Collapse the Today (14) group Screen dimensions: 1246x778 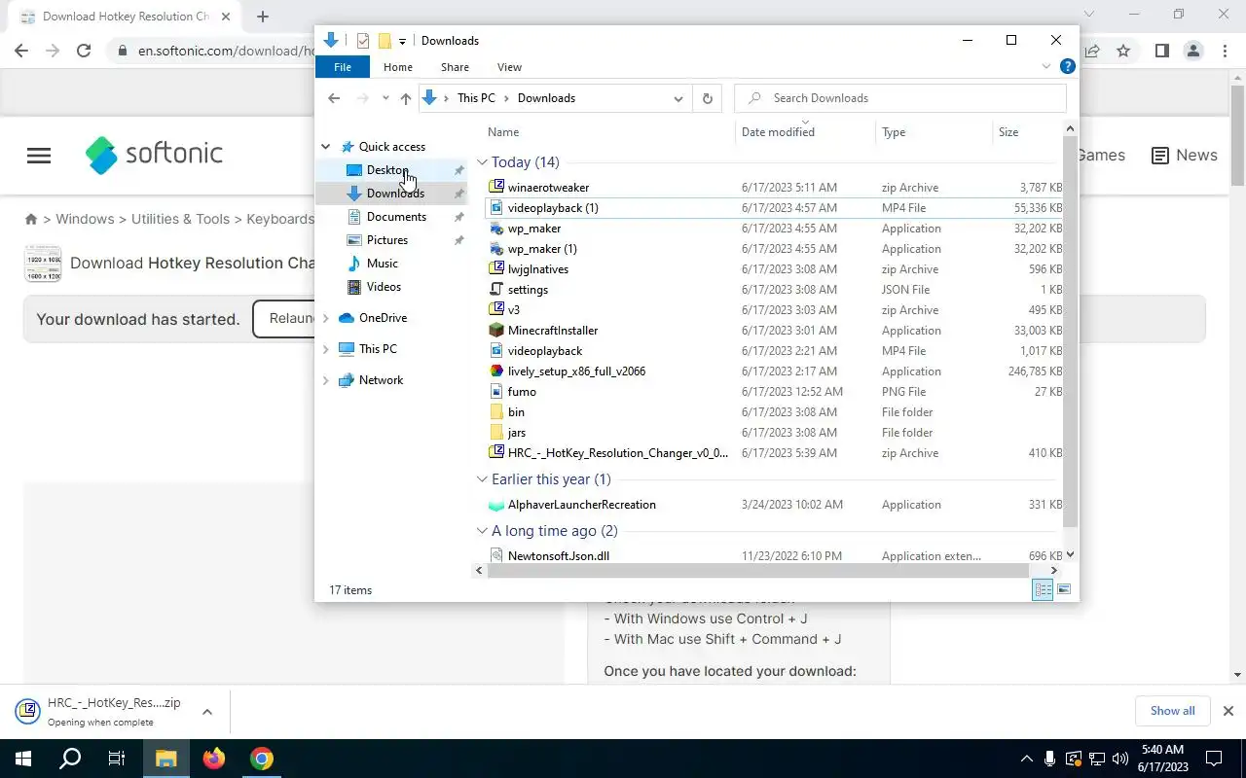[x=482, y=162]
